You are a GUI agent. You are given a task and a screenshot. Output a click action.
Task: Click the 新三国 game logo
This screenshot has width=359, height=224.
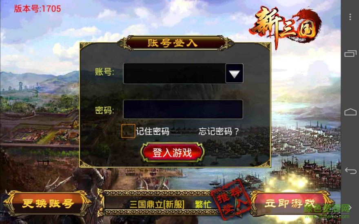pyautogui.click(x=286, y=27)
